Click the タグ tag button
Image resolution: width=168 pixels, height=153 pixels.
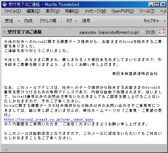[69, 21]
